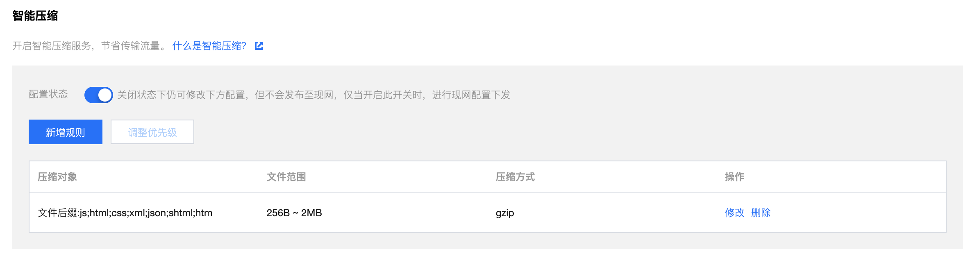Click the 开启智能压缩服务 description text
This screenshot has width=972, height=258.
(x=52, y=46)
